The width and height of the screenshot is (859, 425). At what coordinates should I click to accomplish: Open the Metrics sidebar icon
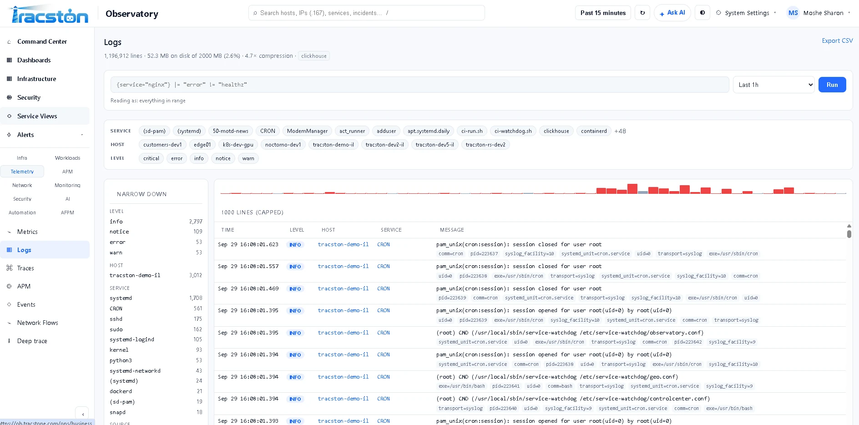(x=9, y=232)
